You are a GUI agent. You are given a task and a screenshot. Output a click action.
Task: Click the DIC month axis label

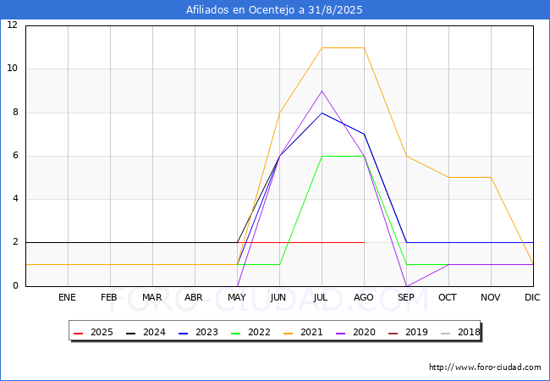[x=532, y=297]
